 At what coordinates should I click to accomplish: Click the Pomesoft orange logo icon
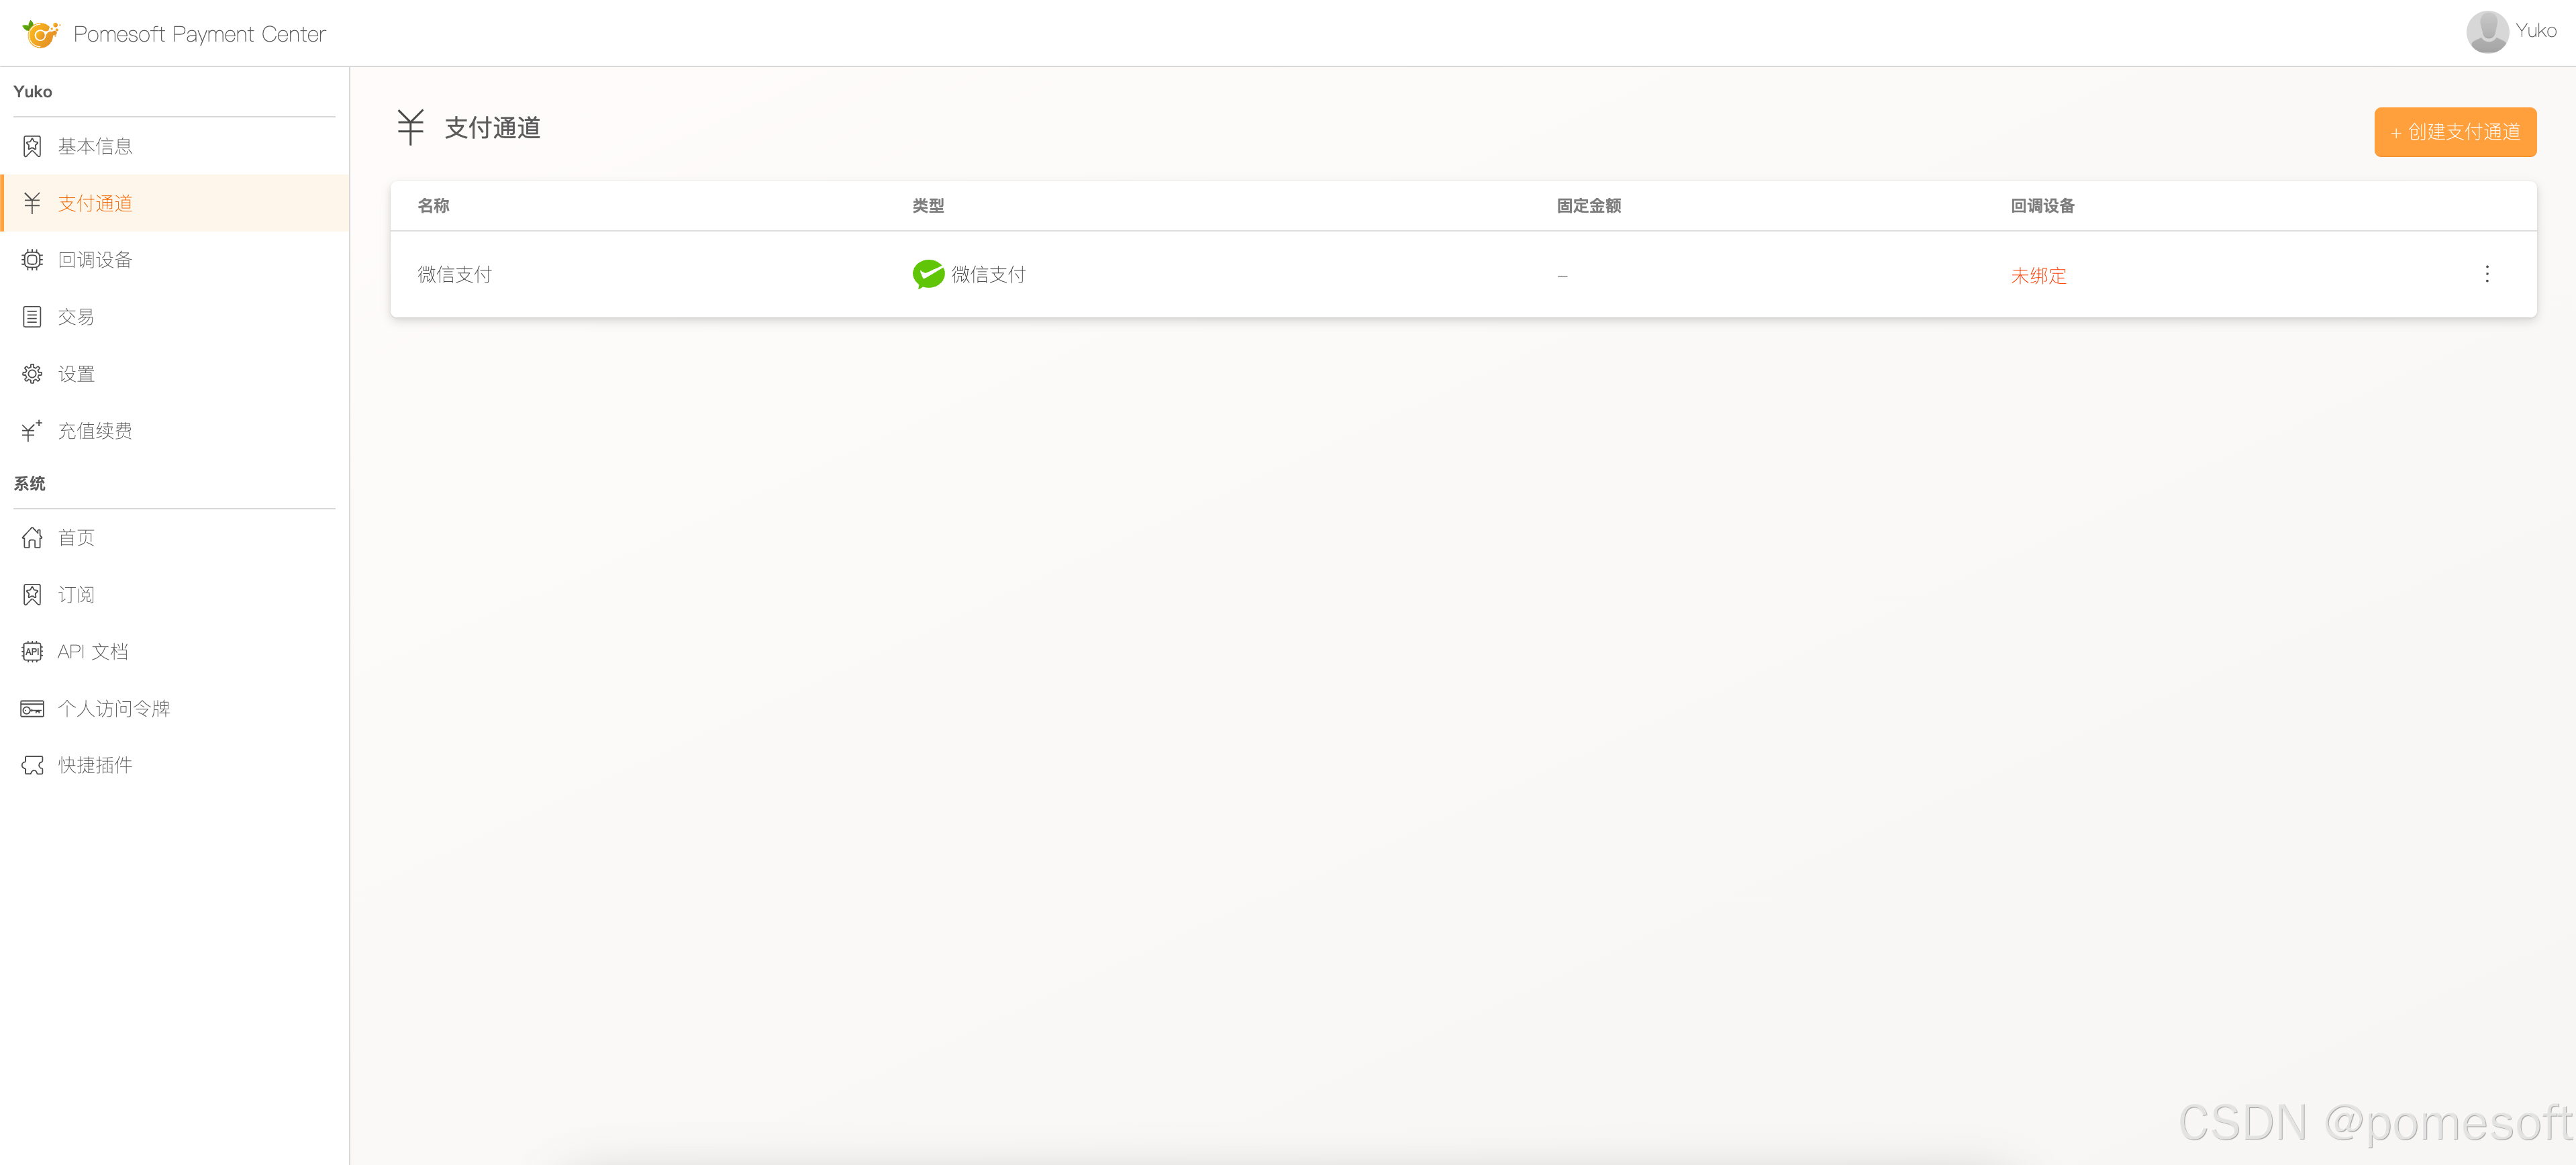(x=40, y=34)
